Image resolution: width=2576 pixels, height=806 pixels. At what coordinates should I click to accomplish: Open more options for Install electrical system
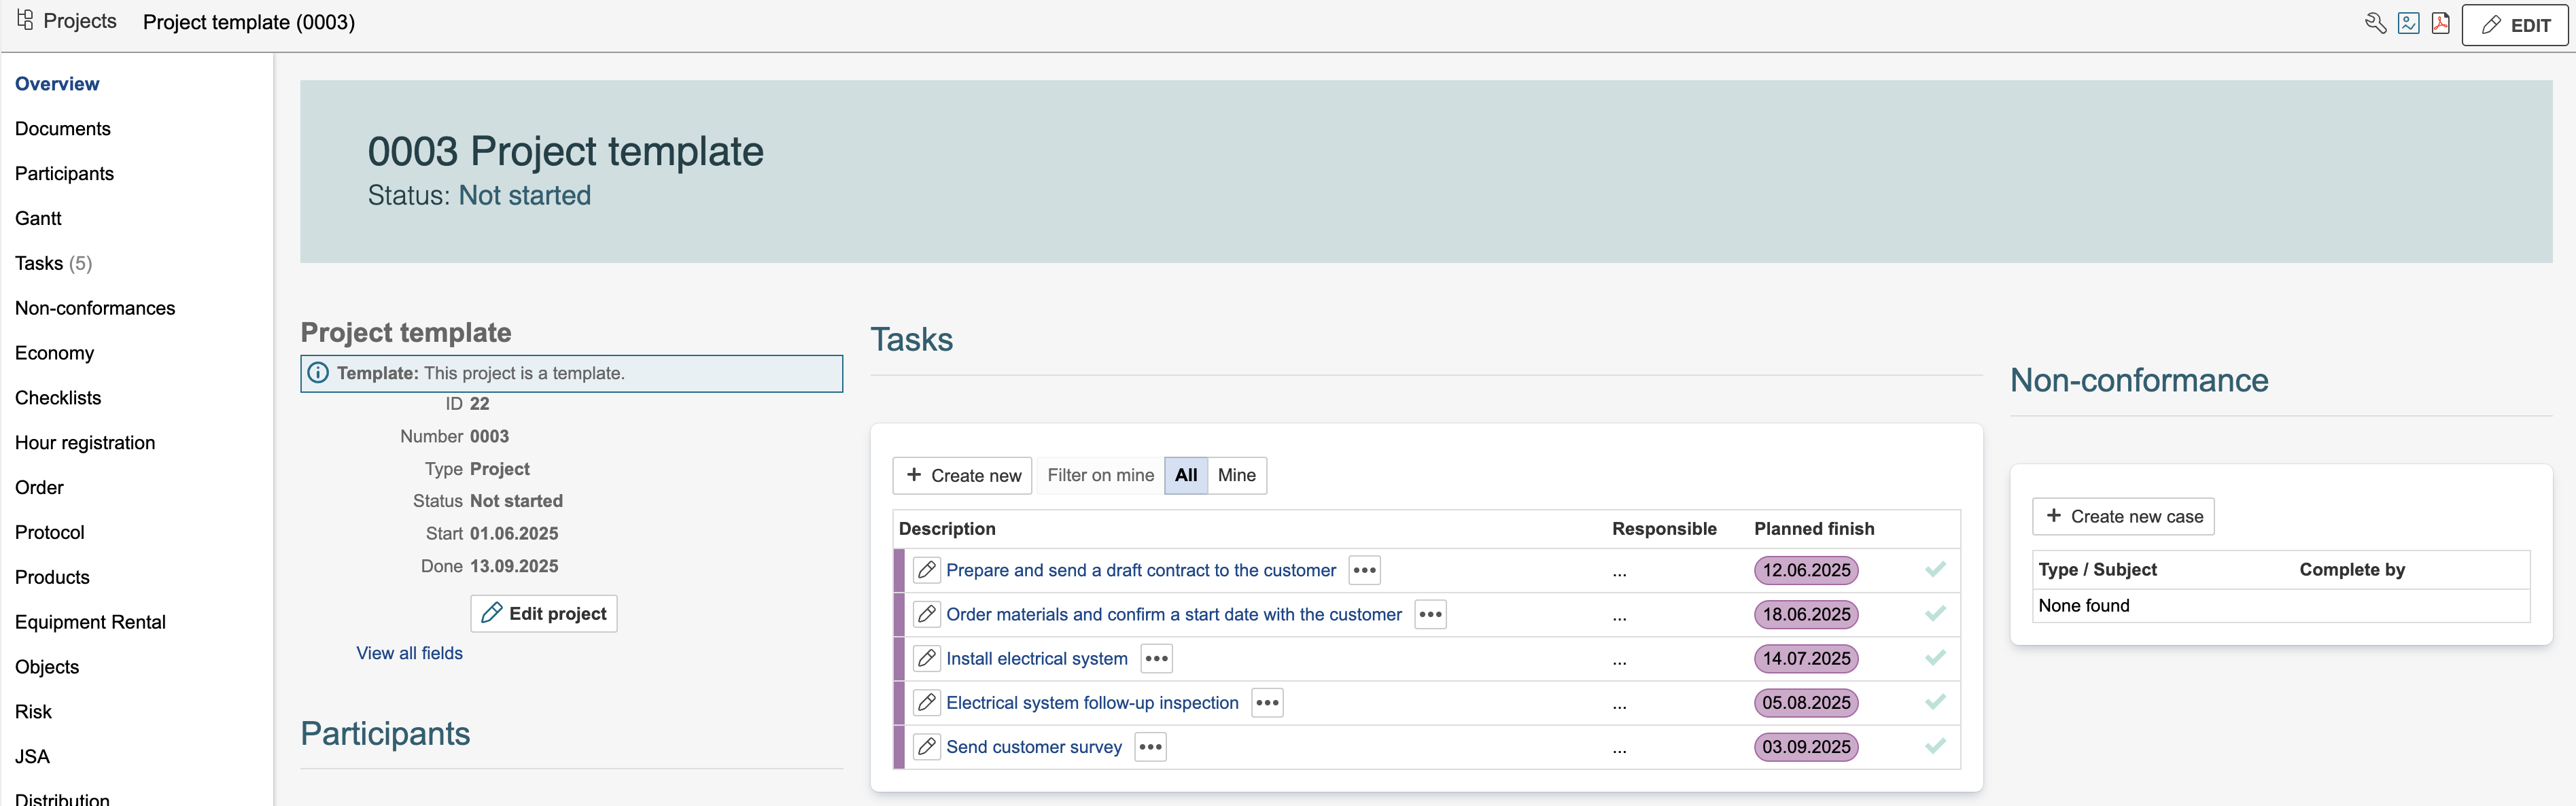click(1156, 658)
